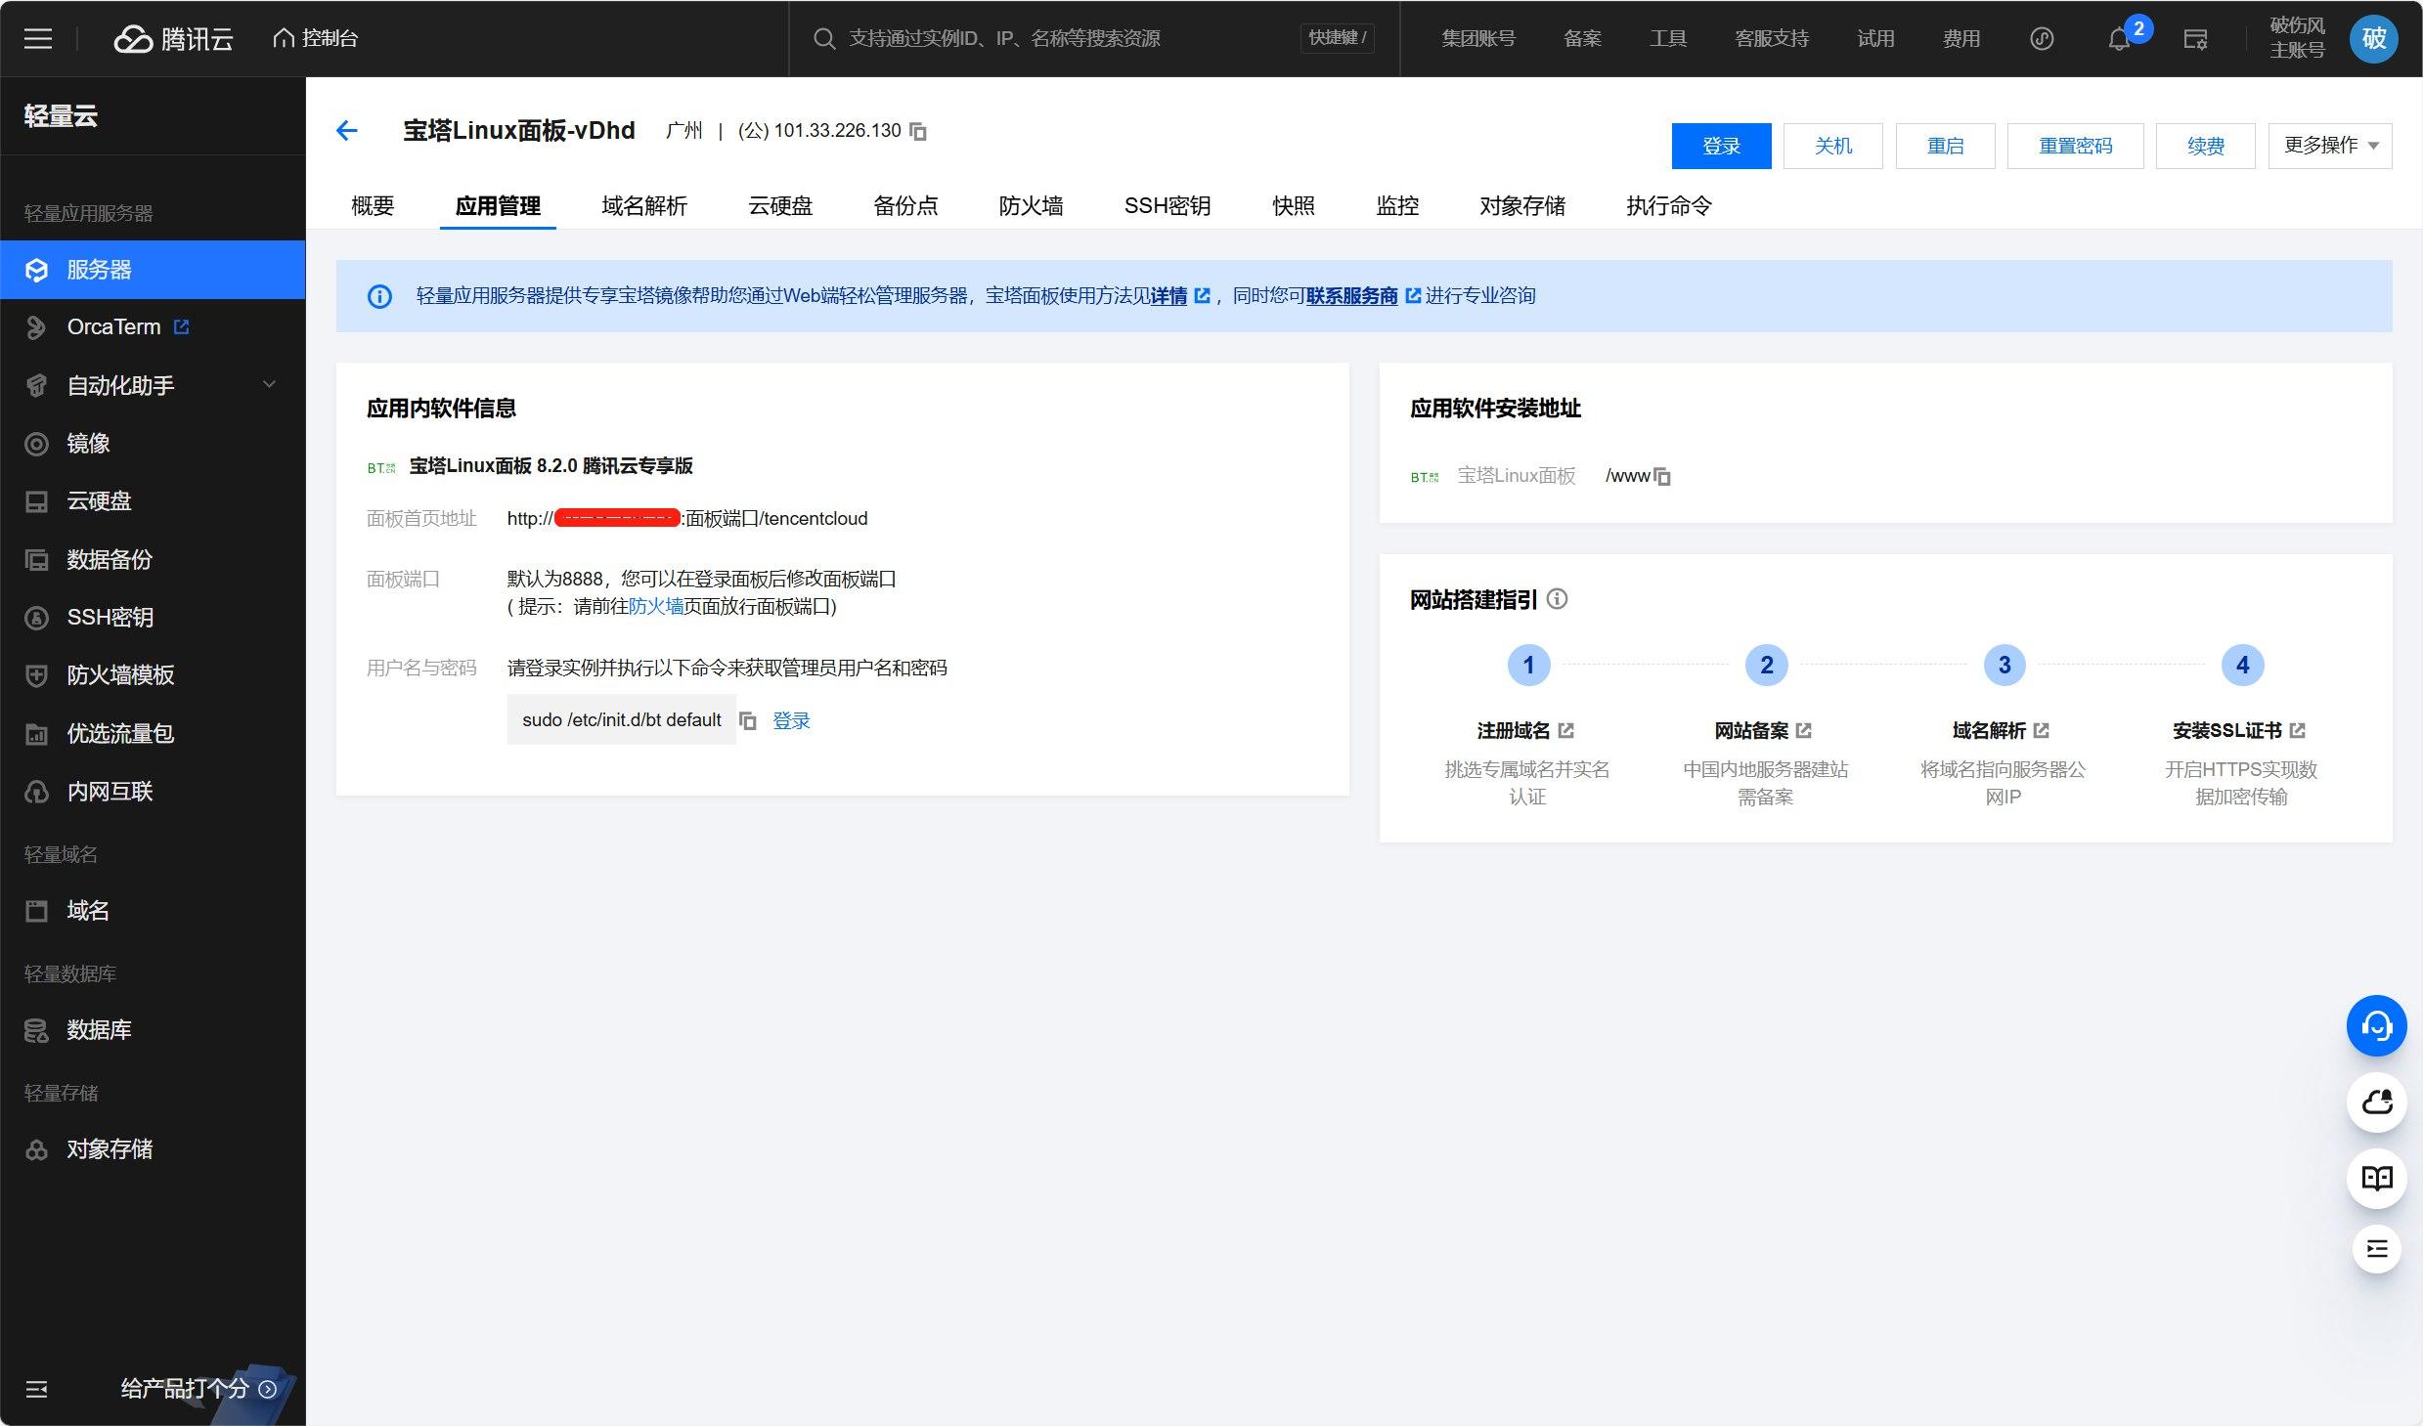Collapse the sidebar with bottom-left icon
The width and height of the screenshot is (2423, 1426).
point(36,1389)
